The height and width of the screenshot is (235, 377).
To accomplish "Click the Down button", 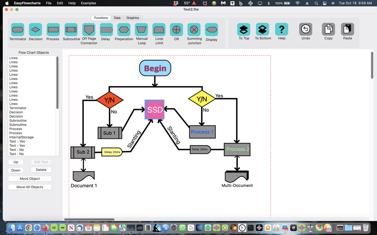I will coord(15,170).
